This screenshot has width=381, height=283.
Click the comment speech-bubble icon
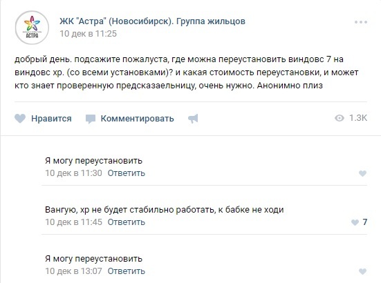pos(91,119)
